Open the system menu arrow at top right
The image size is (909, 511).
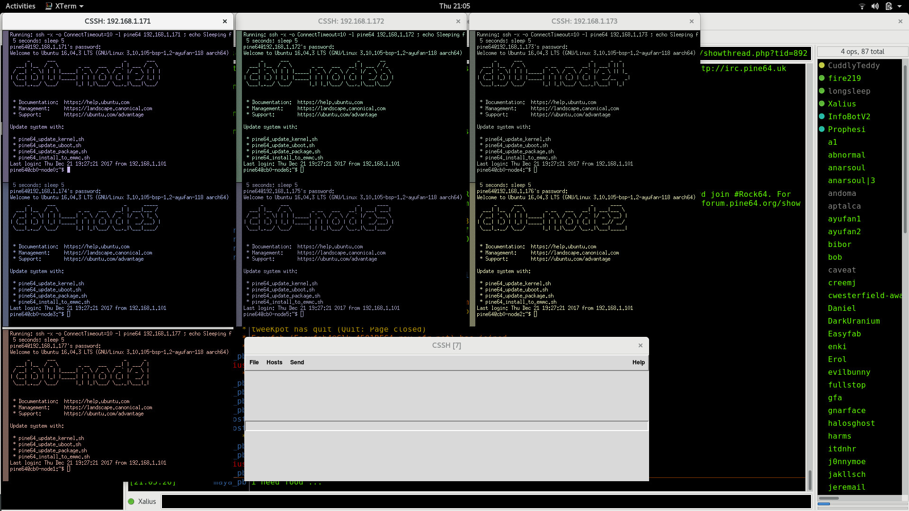pos(900,6)
